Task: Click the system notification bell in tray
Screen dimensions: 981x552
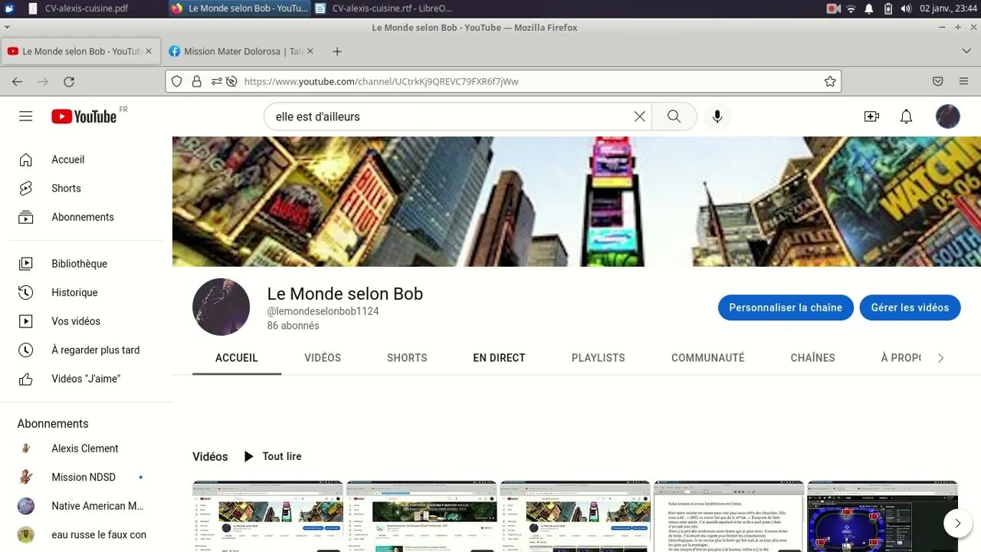Action: (x=869, y=8)
